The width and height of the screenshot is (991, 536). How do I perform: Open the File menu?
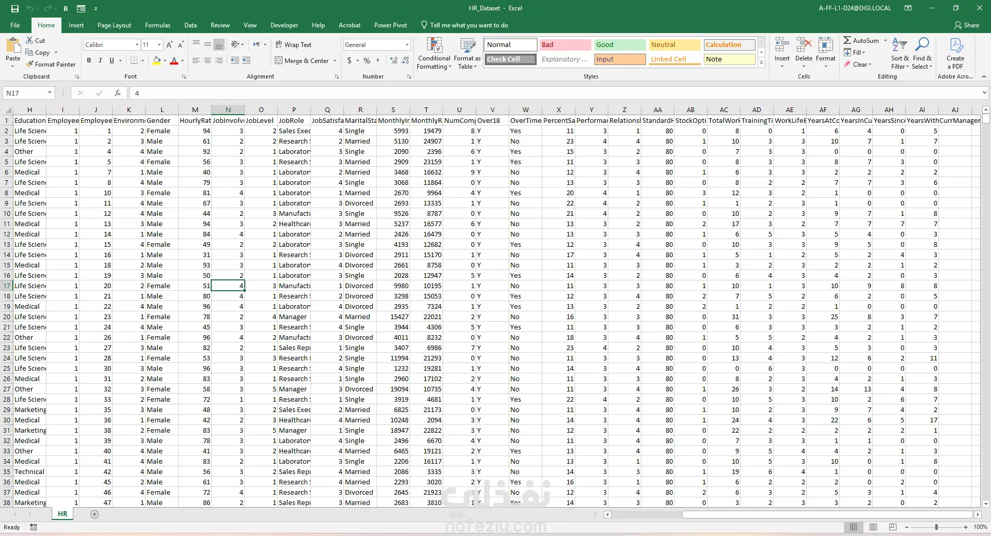15,25
